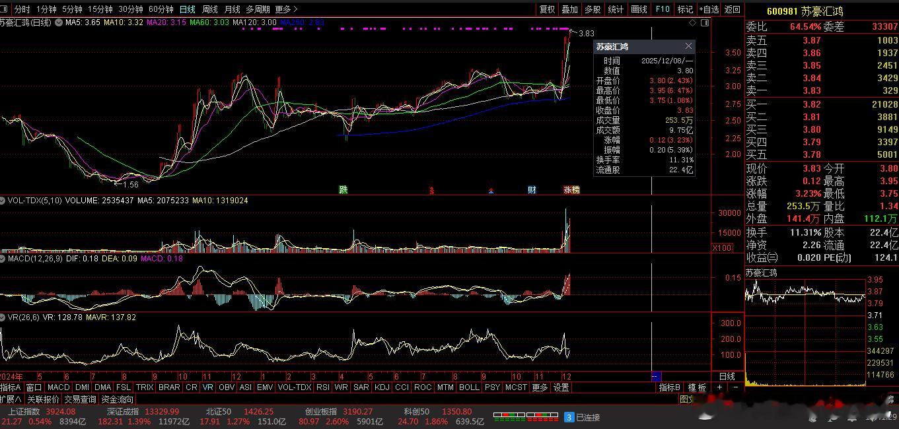Open the 交易查询 tab

click(81, 399)
